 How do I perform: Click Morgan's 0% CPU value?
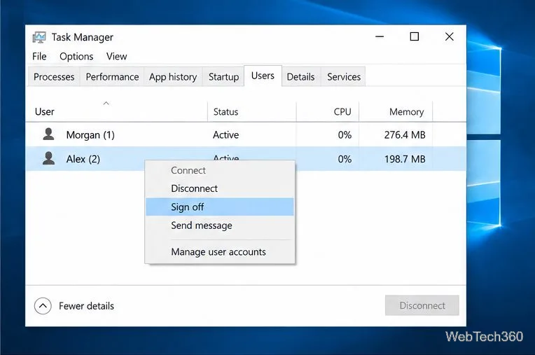tap(345, 134)
